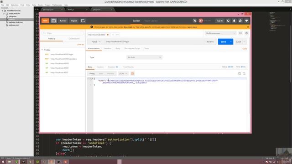The height and width of the screenshot is (164, 292).
Task: Click the orange New button in Postman
Action: coord(45,20)
